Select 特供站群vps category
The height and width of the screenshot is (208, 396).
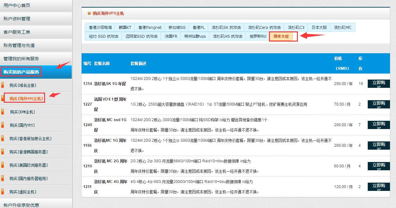(x=196, y=36)
